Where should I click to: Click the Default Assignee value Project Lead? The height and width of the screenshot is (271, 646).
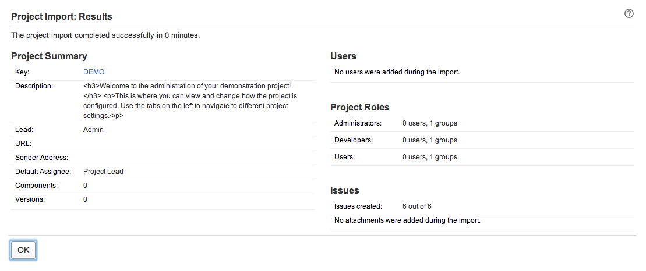[x=103, y=172]
